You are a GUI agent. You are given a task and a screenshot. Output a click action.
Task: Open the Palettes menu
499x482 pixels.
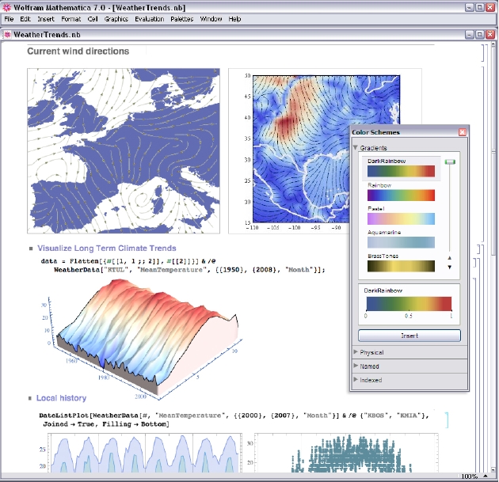pyautogui.click(x=181, y=19)
